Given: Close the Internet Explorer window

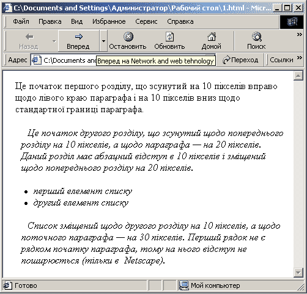Looking at the screenshot, I should [298, 8].
